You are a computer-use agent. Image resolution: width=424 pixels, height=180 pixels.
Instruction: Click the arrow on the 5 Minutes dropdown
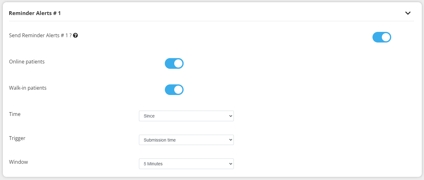pyautogui.click(x=231, y=164)
